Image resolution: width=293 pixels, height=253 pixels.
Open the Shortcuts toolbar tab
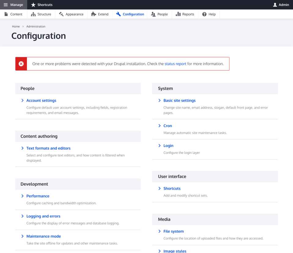coord(42,5)
